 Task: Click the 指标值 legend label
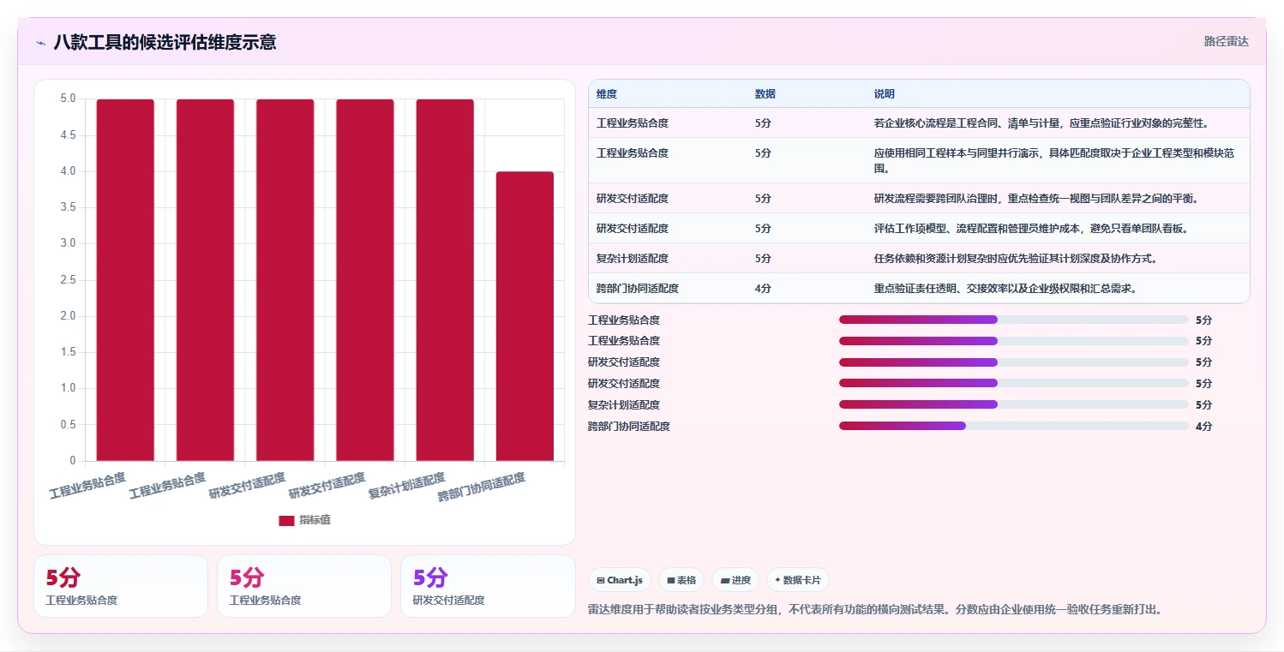tap(315, 520)
